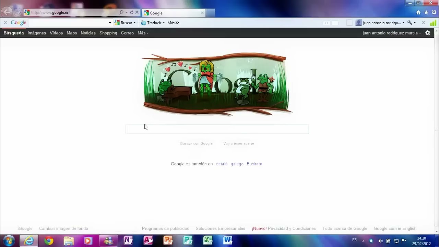
Task: Open Todo acerca de Google link
Action: [345, 228]
